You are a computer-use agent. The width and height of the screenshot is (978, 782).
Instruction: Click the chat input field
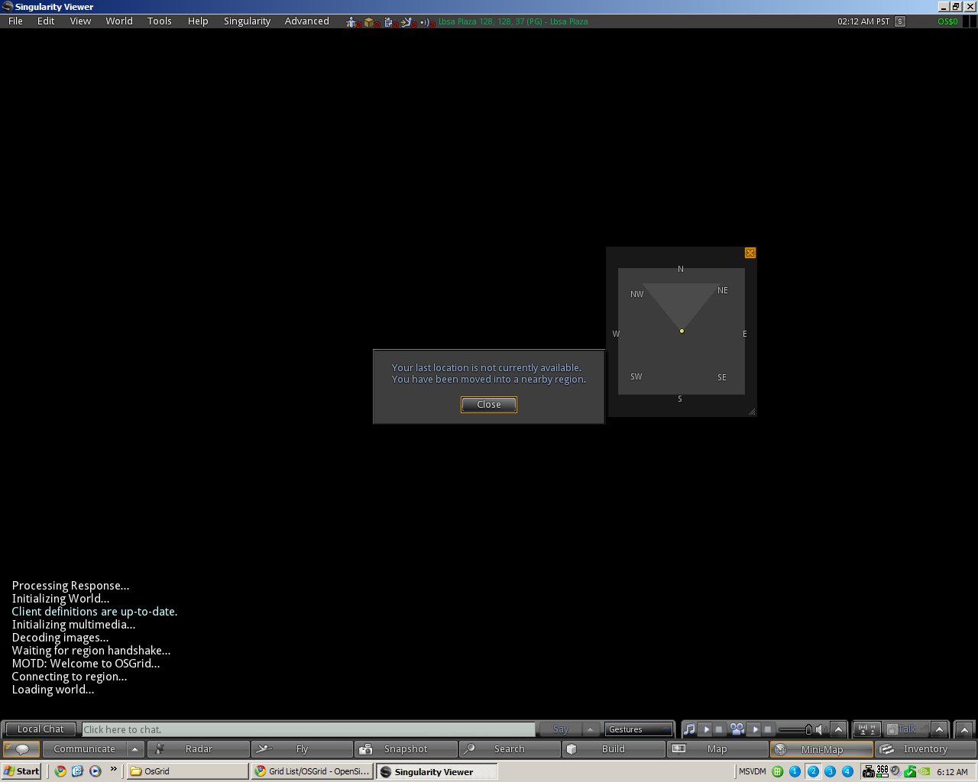(306, 729)
